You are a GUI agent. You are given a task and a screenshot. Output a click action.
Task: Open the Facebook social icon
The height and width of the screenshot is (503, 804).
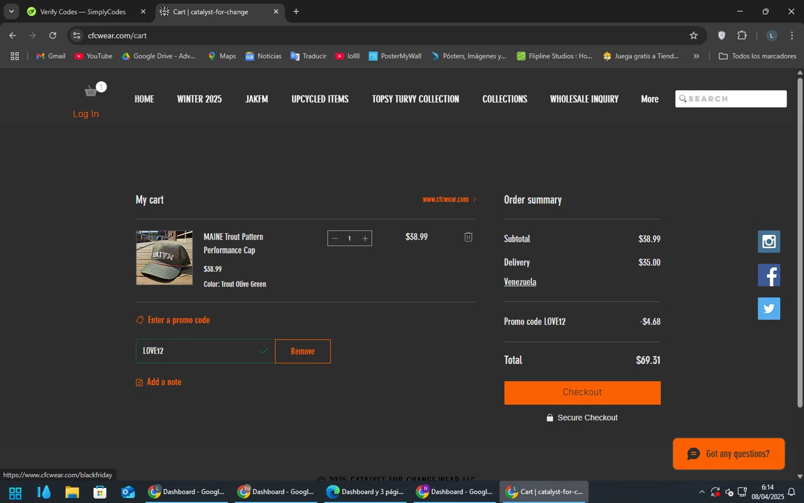pyautogui.click(x=769, y=275)
